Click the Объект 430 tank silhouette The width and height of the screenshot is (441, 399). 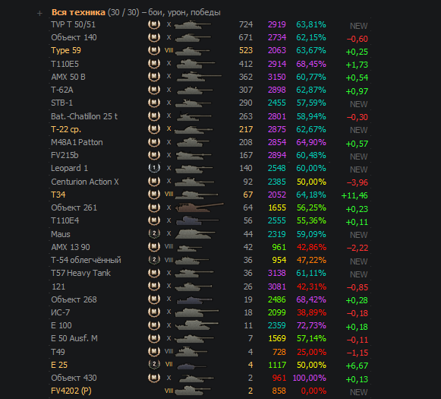197,378
